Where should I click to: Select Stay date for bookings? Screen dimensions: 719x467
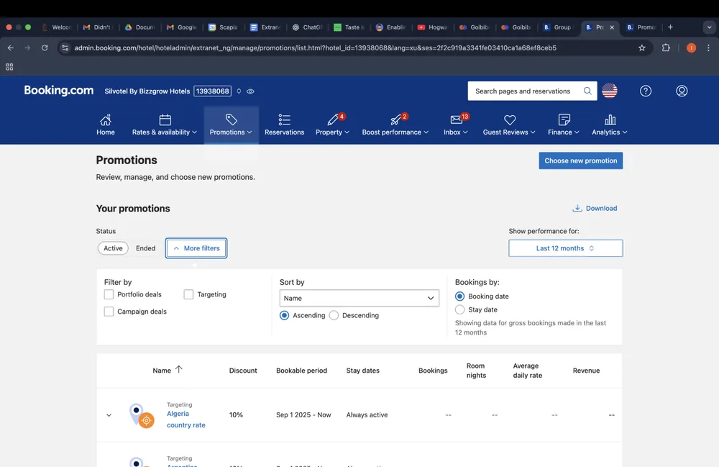459,309
